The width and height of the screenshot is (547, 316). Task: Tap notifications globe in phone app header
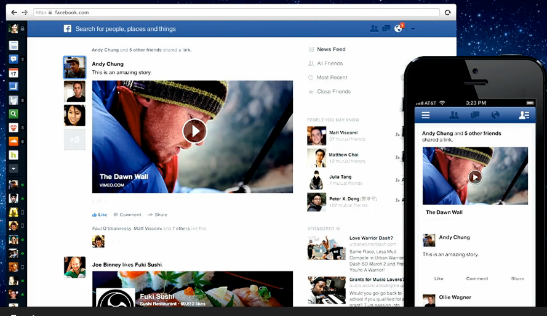495,115
